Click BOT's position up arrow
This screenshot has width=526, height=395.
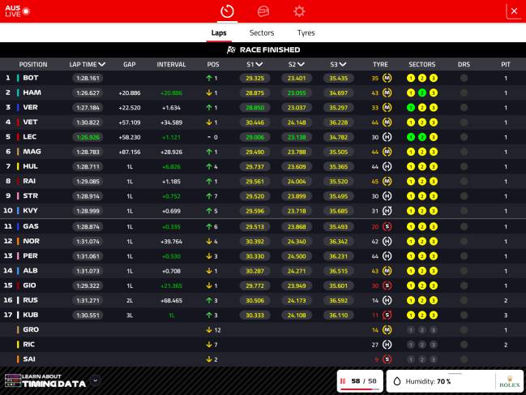[209, 78]
